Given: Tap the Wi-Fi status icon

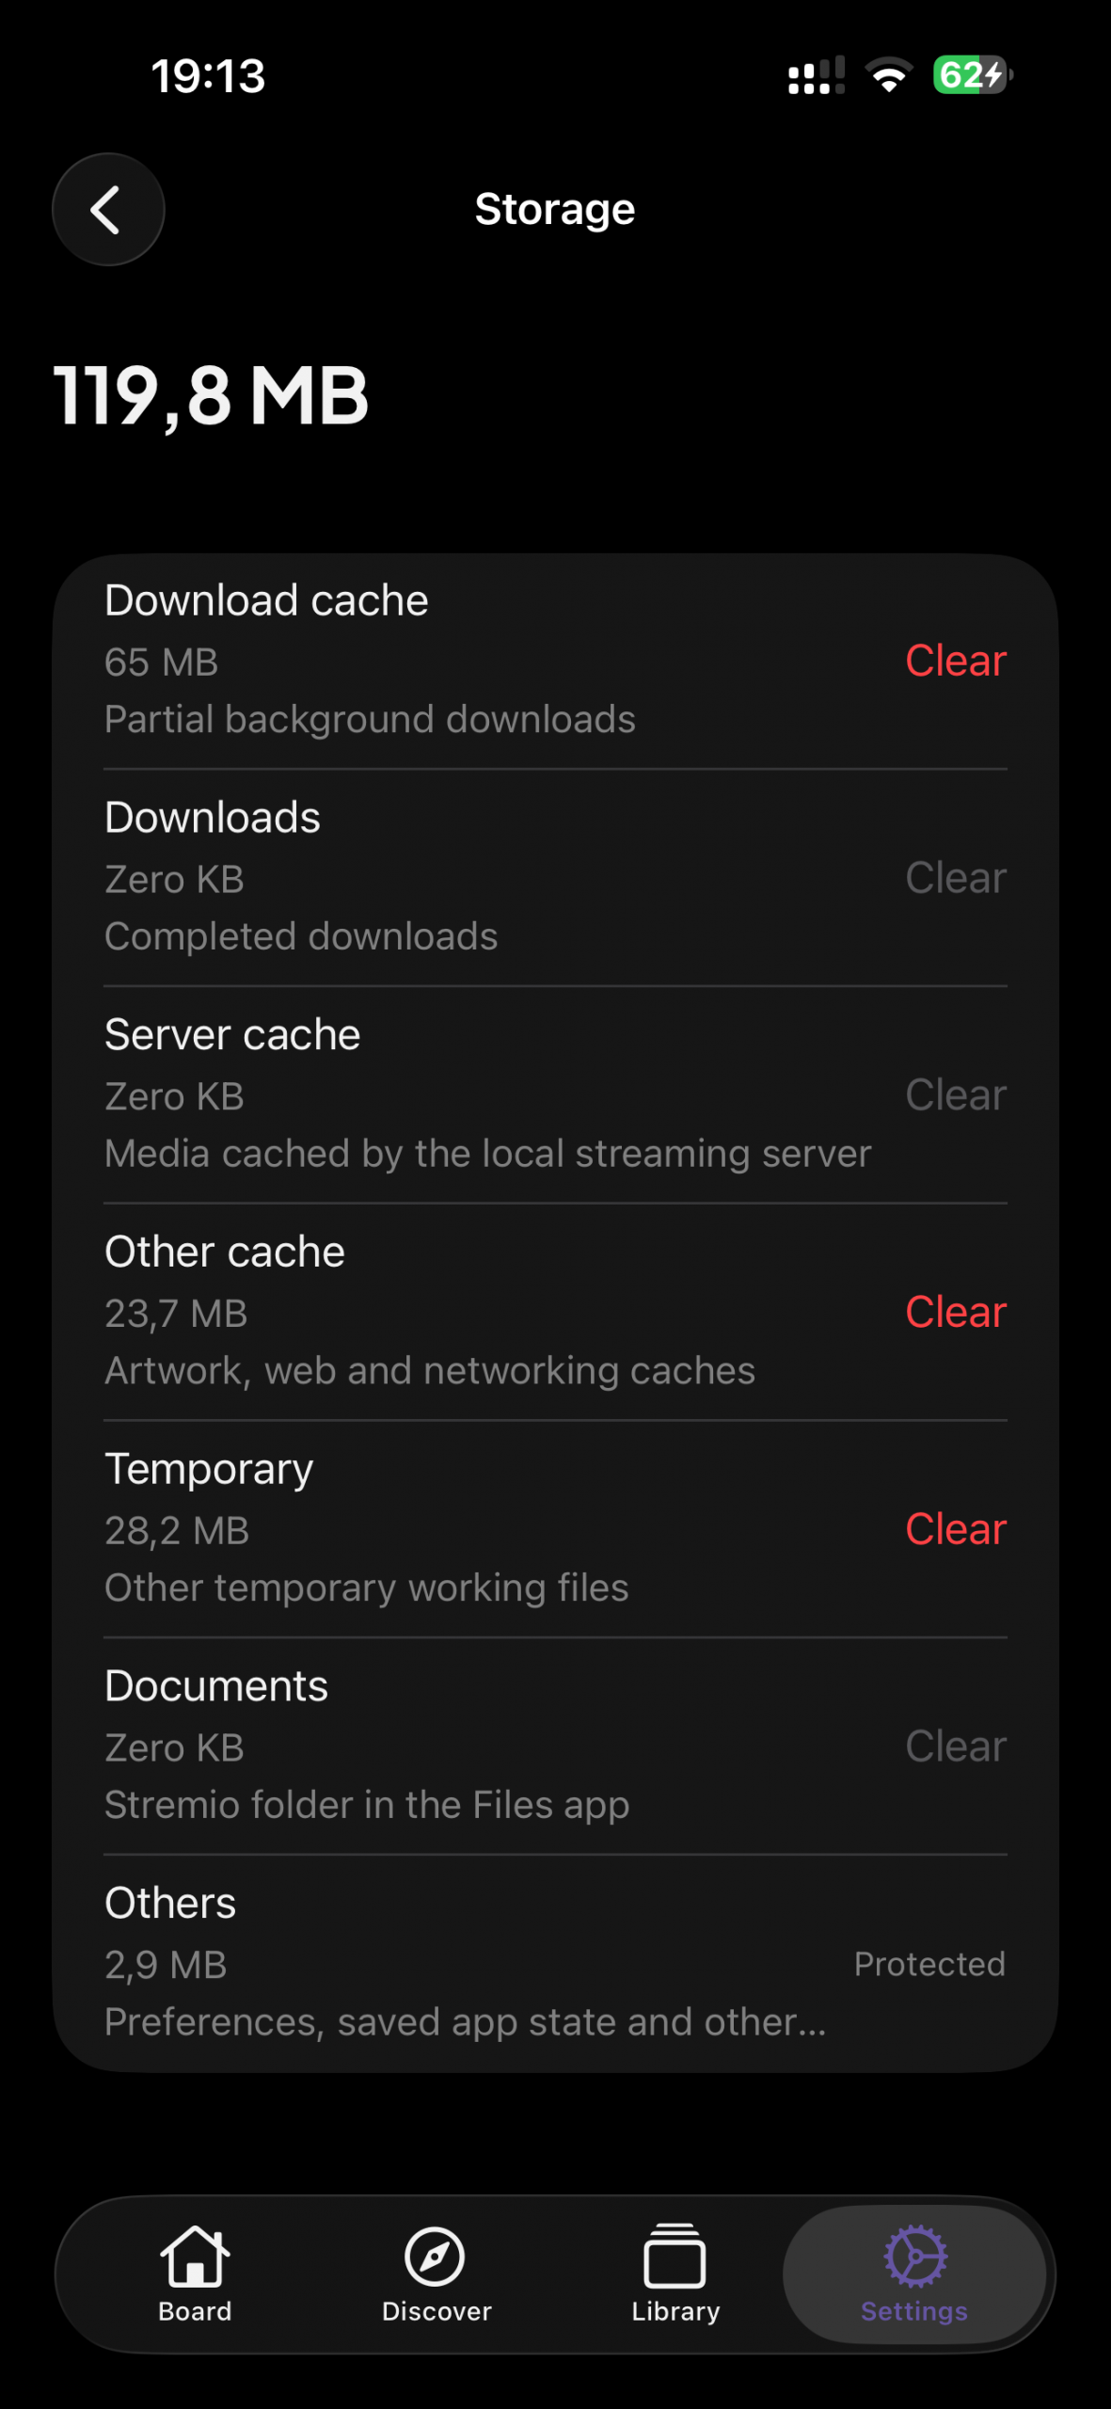Looking at the screenshot, I should tap(889, 75).
